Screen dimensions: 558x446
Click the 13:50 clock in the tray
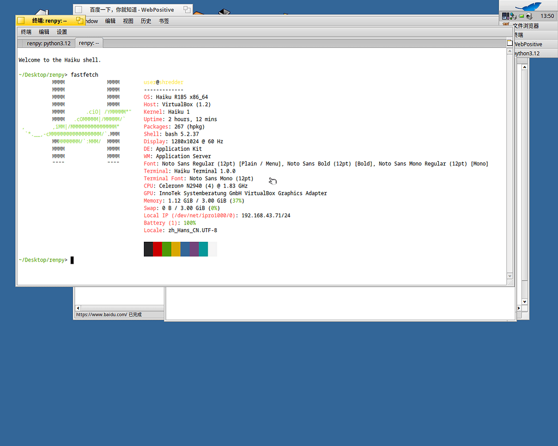pyautogui.click(x=547, y=16)
